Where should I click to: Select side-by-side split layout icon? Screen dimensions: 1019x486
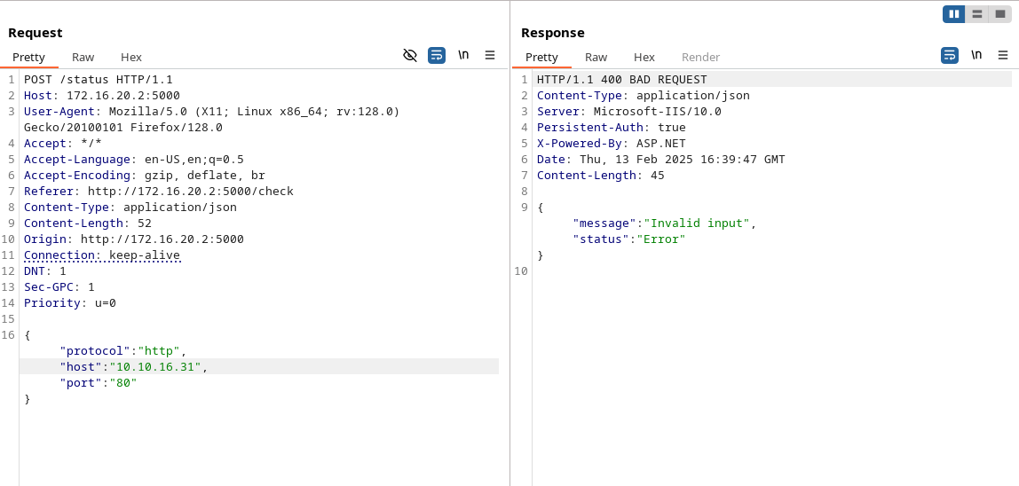pos(954,14)
